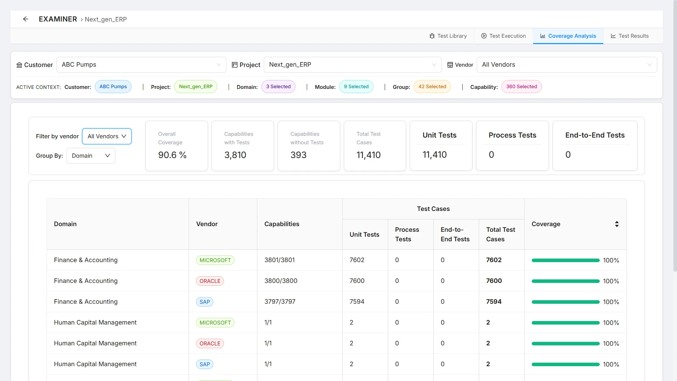
Task: Switch to the Test Results tab
Action: click(x=629, y=36)
